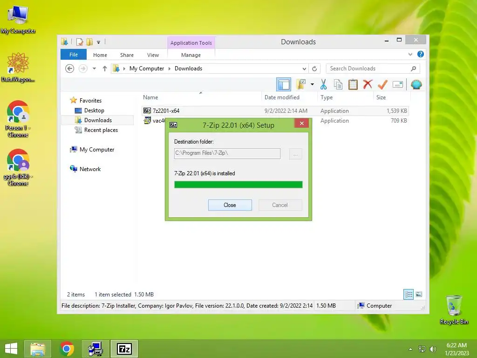477x358 pixels.
Task: Open the recent locations dropdown arrow
Action: (94, 69)
